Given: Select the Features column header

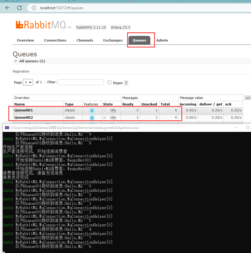Looking at the screenshot, I should (91, 104).
